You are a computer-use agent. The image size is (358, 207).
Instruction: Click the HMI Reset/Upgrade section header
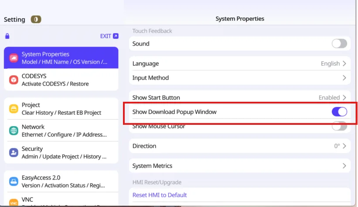157,182
